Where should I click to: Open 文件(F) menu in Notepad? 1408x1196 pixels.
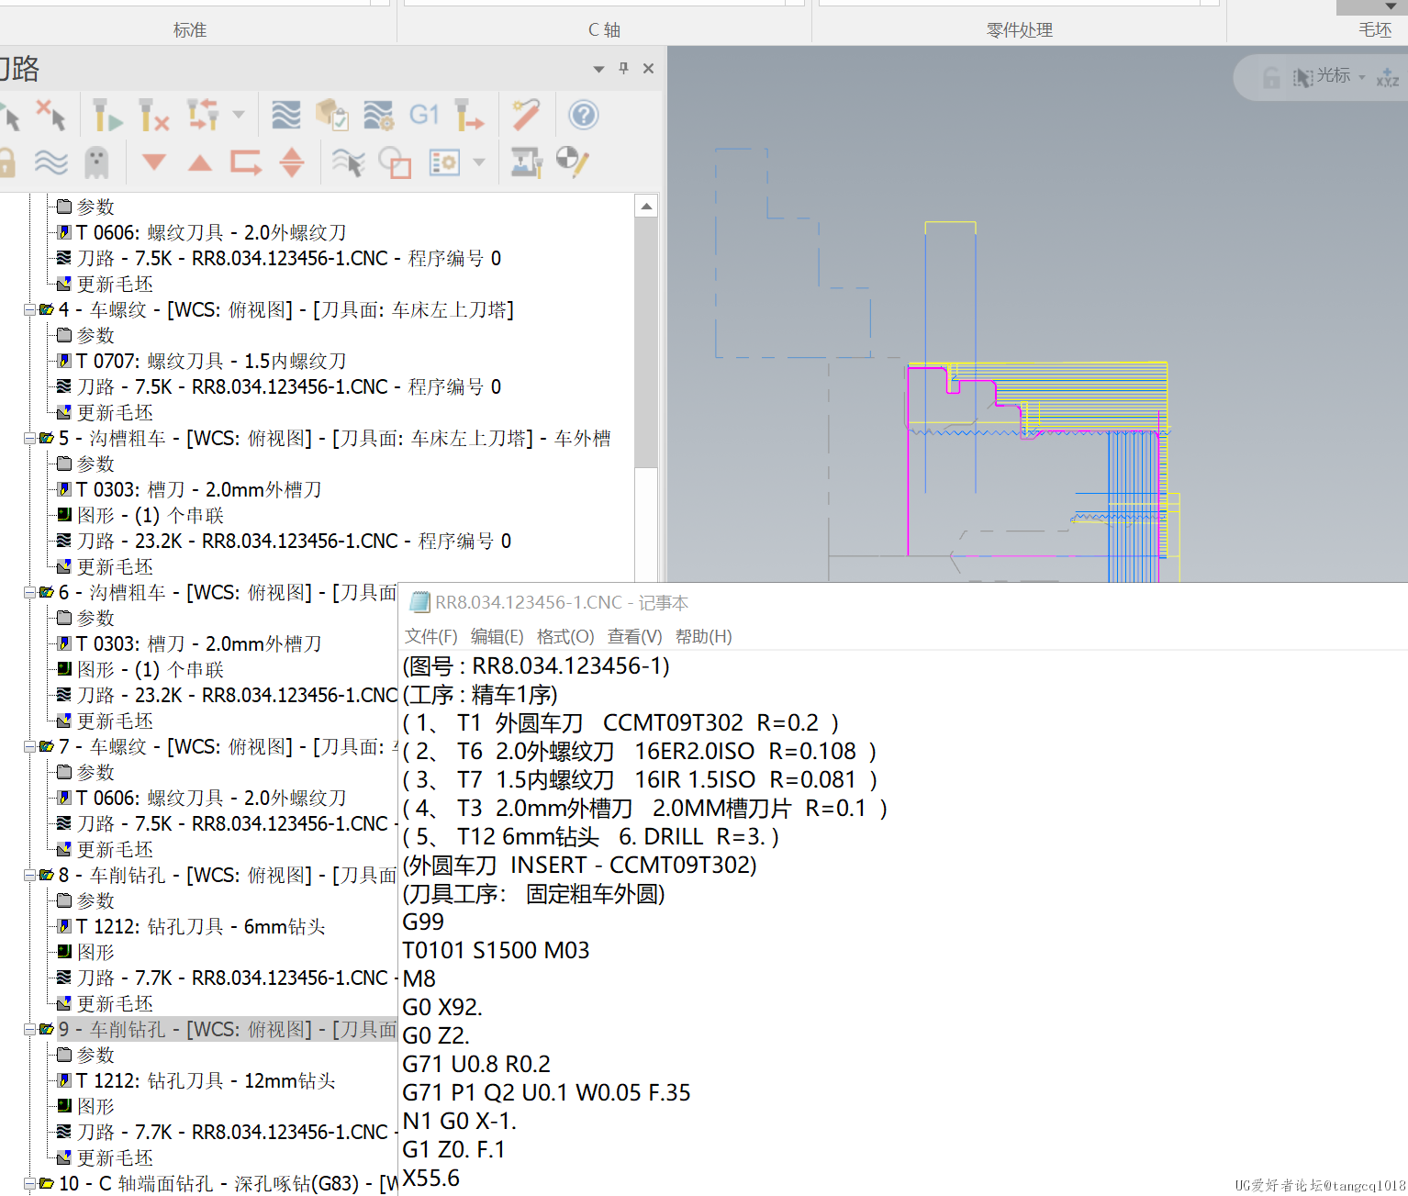[x=431, y=636]
